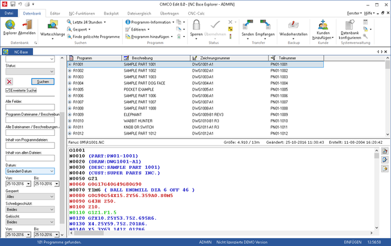Sort by the Programm column header
This screenshot has width=391, height=246.
[x=95, y=58]
